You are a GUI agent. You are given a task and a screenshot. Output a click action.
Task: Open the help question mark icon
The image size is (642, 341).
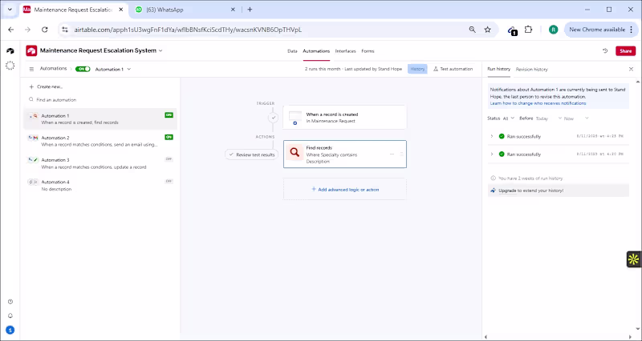coord(10,302)
